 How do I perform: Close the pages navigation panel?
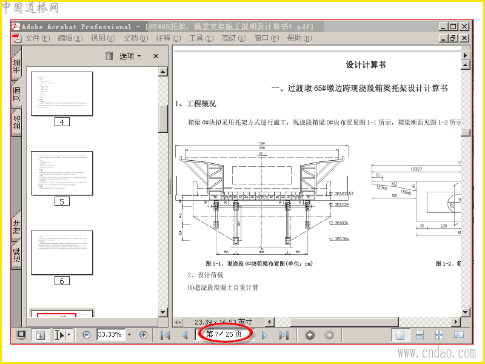156,56
